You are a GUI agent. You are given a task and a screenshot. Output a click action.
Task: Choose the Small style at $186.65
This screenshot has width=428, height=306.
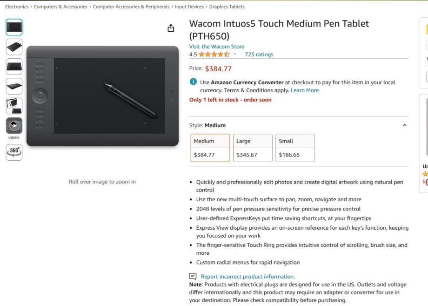(x=295, y=148)
